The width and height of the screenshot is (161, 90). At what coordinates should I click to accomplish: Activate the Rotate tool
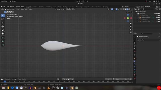(x=3, y=26)
